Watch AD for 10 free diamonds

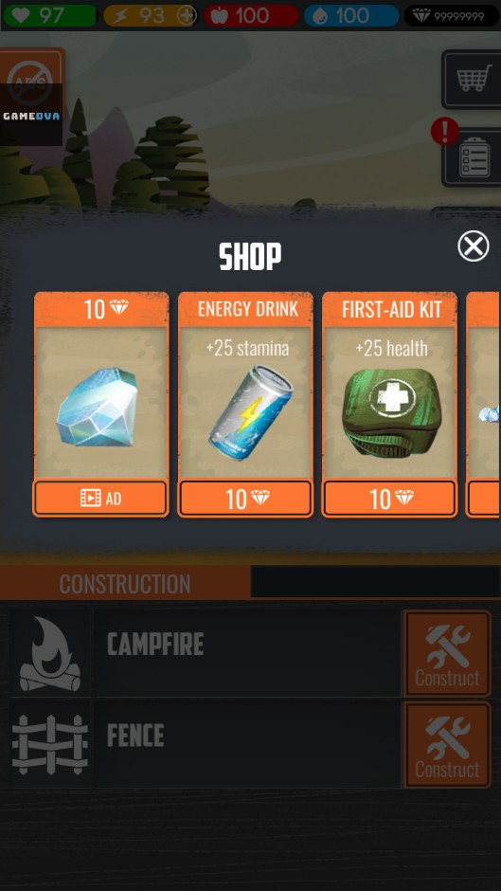coord(100,499)
